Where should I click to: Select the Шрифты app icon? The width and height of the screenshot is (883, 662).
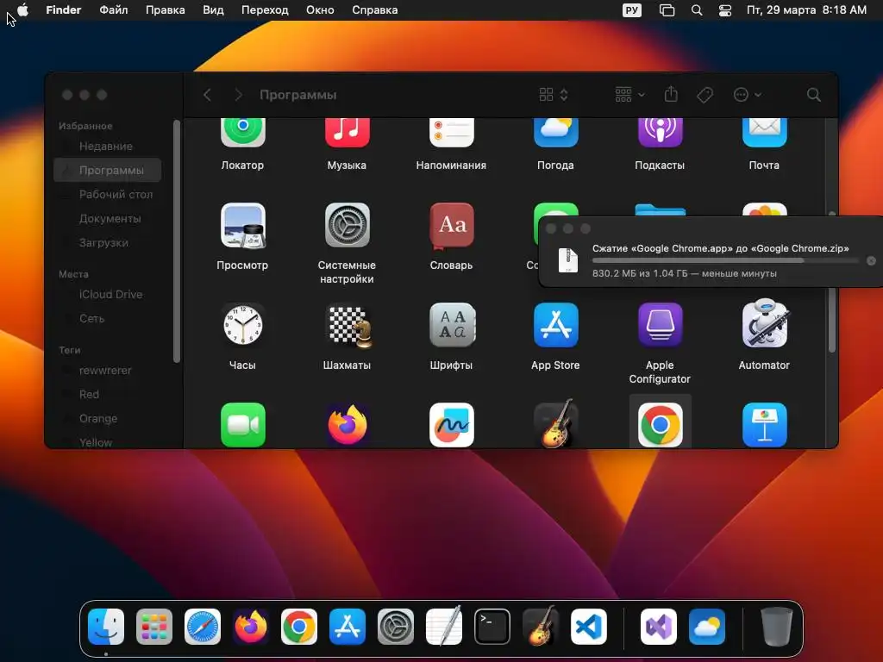(452, 325)
